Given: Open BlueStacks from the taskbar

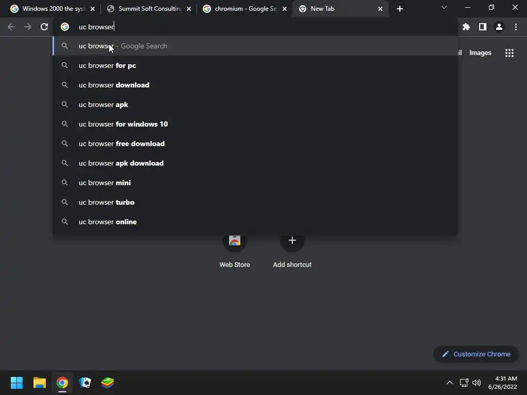Looking at the screenshot, I should point(108,383).
